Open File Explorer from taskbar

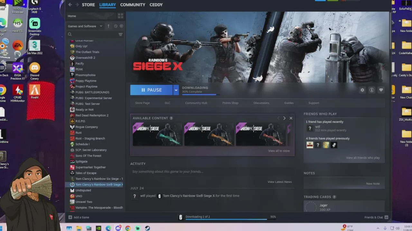click(x=79, y=228)
